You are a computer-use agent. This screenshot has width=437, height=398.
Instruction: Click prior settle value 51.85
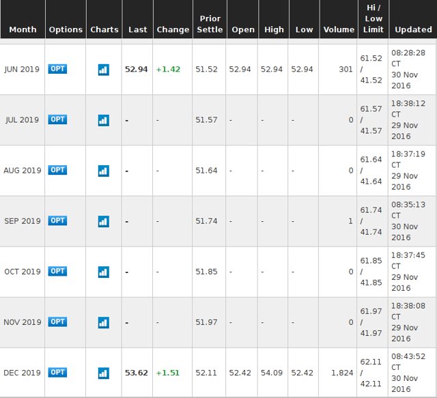point(206,272)
